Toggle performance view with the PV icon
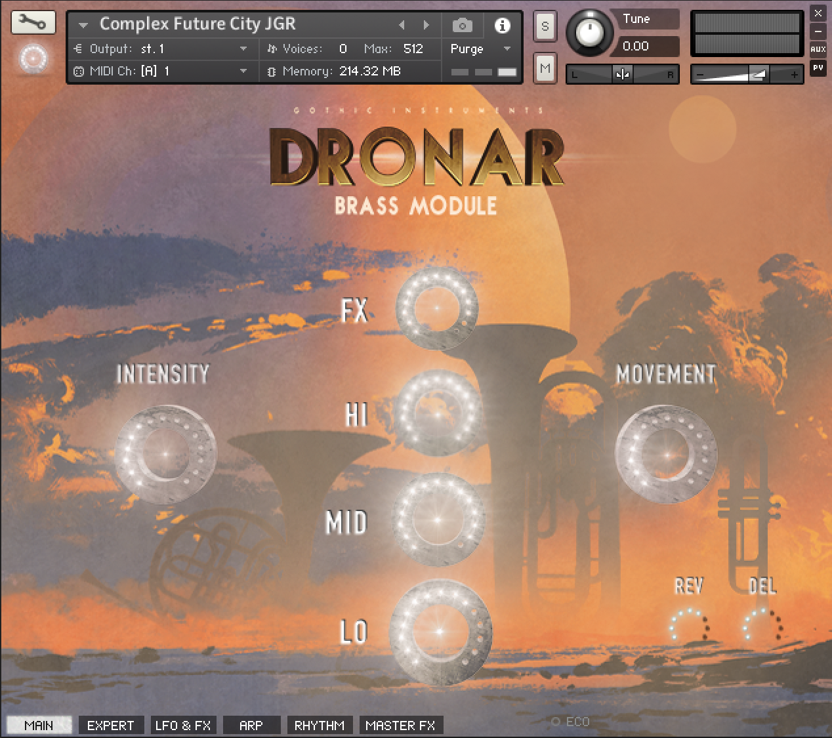Viewport: 832px width, 738px height. pos(818,68)
